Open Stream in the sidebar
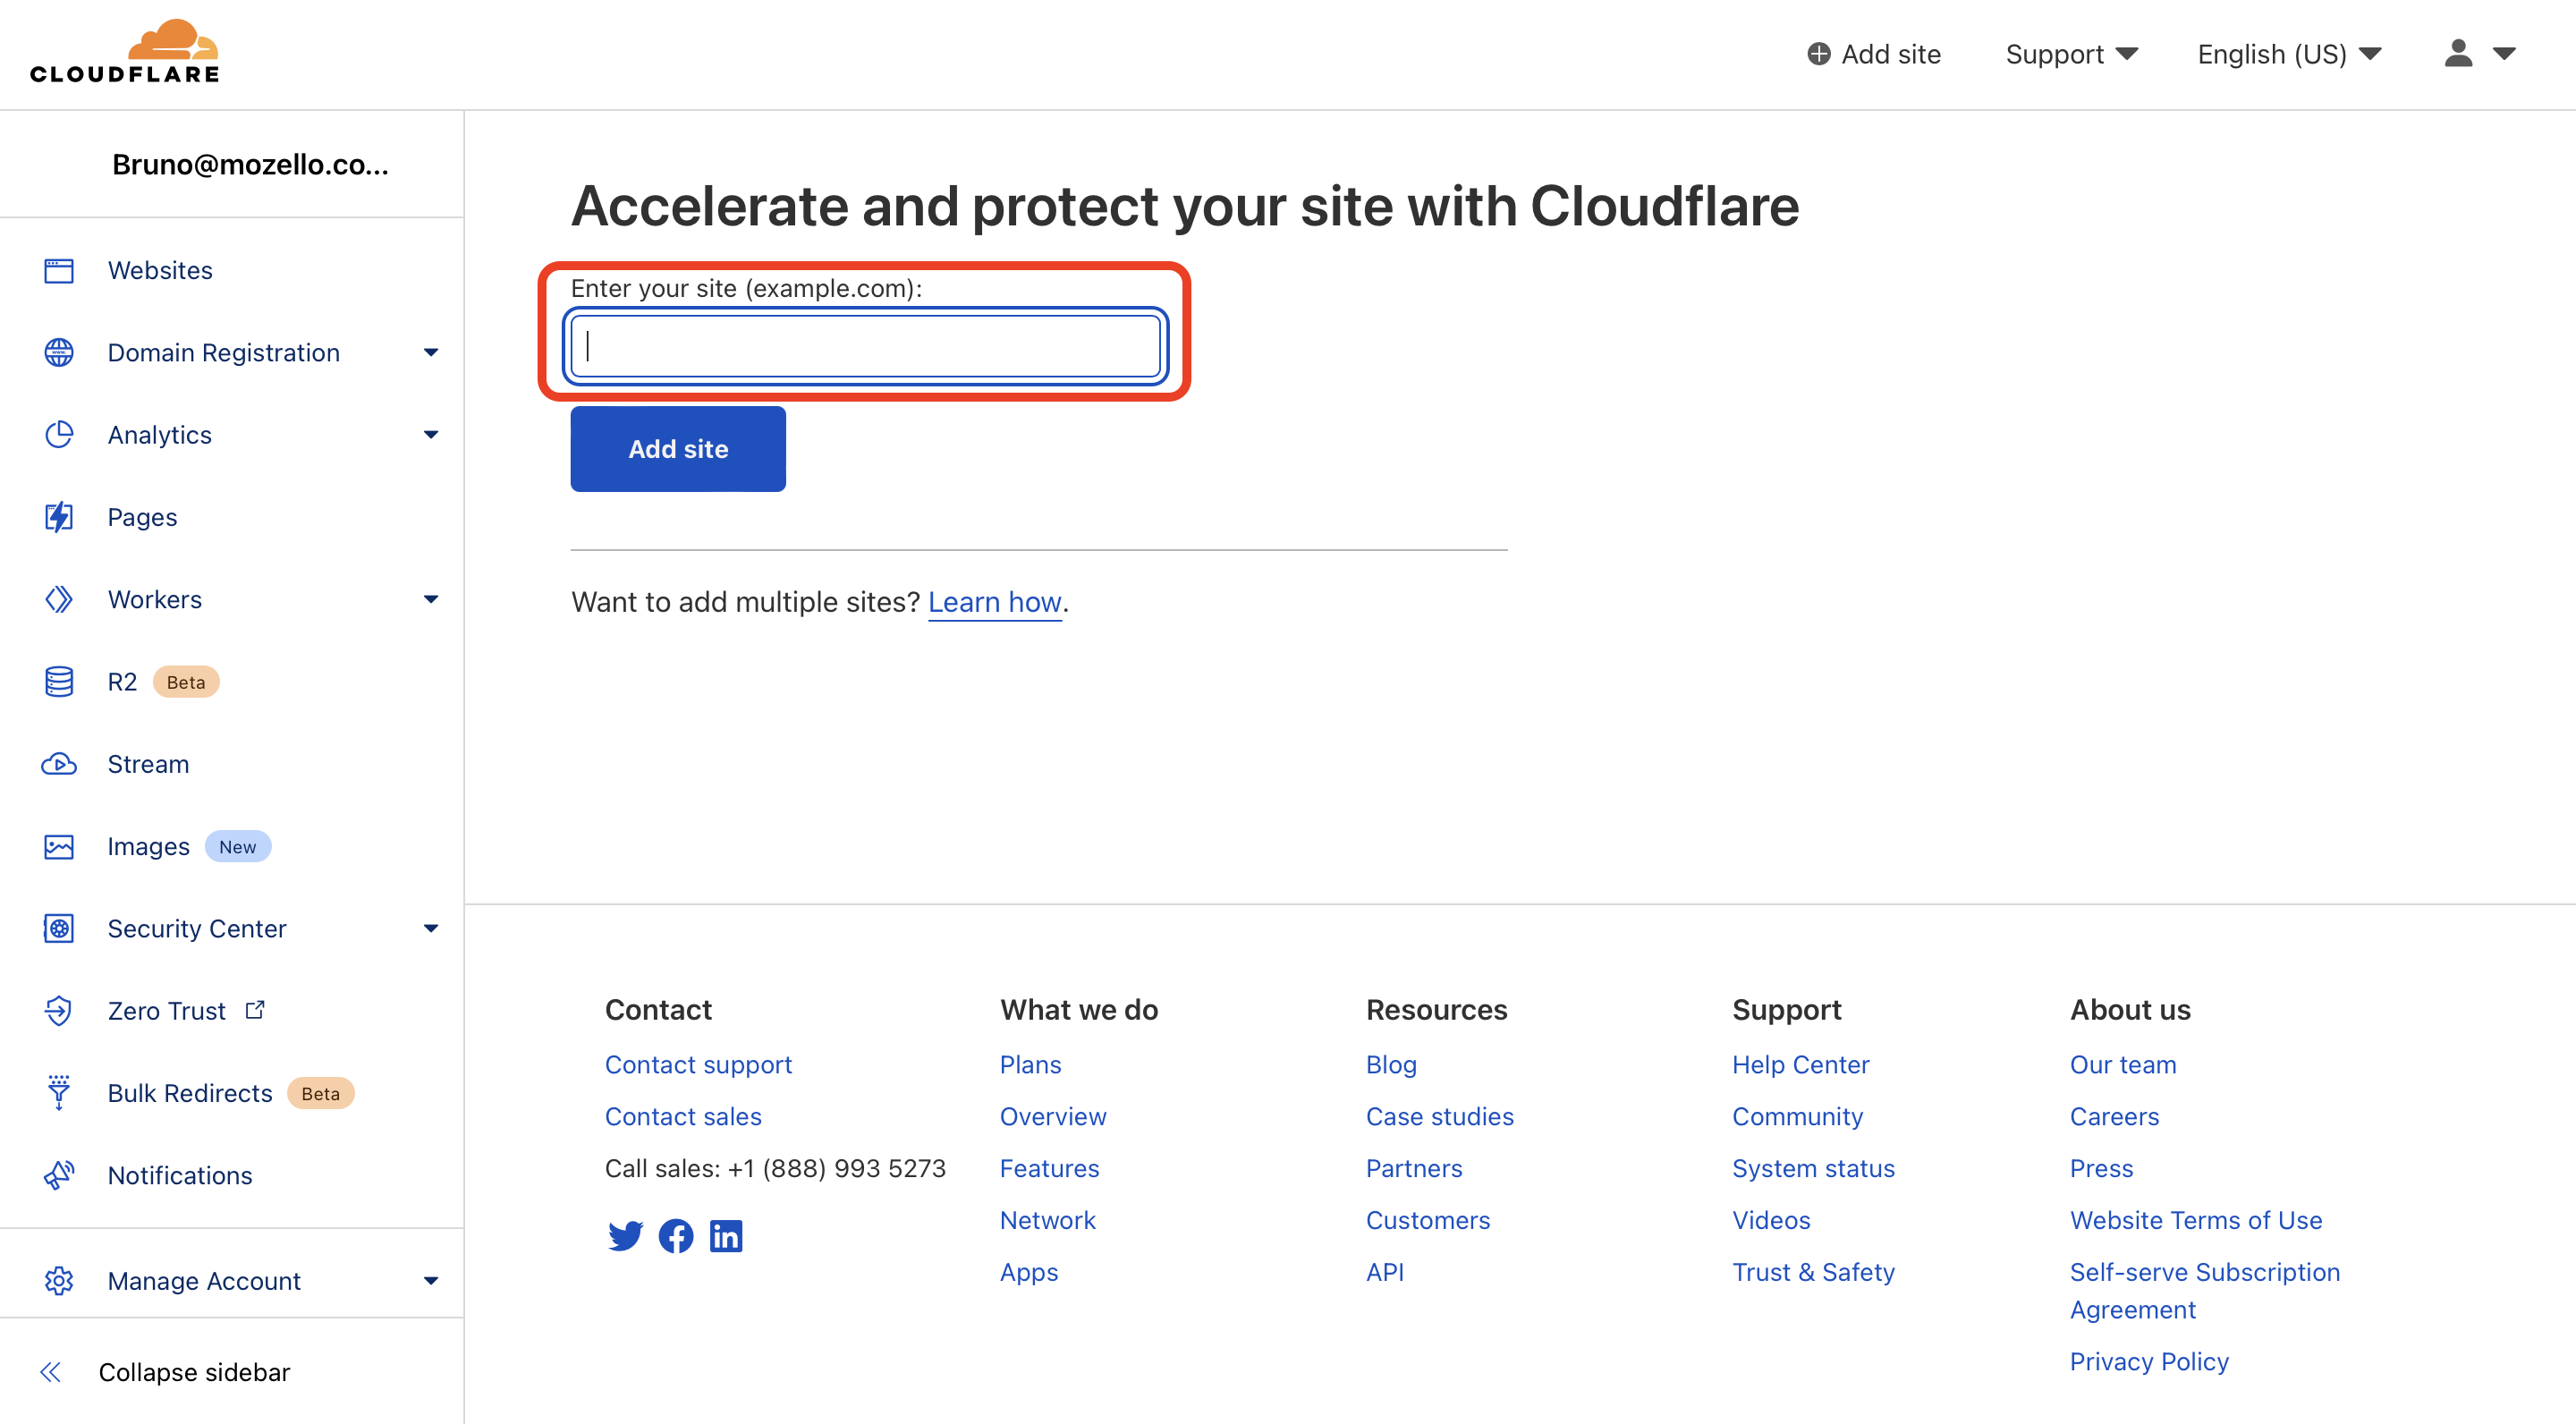2576x1424 pixels. point(148,764)
